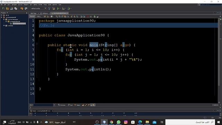Open the File menu

tap(1, 5)
